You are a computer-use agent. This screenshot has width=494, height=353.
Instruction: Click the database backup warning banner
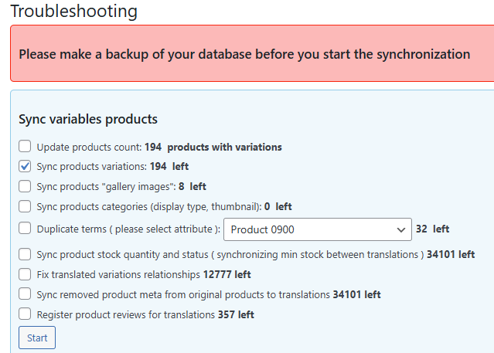252,53
